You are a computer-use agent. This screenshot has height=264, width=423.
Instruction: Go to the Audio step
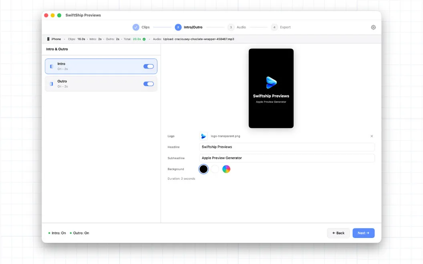tap(241, 27)
